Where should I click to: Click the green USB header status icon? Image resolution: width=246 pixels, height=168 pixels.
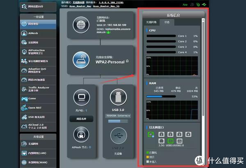tap(204, 4)
